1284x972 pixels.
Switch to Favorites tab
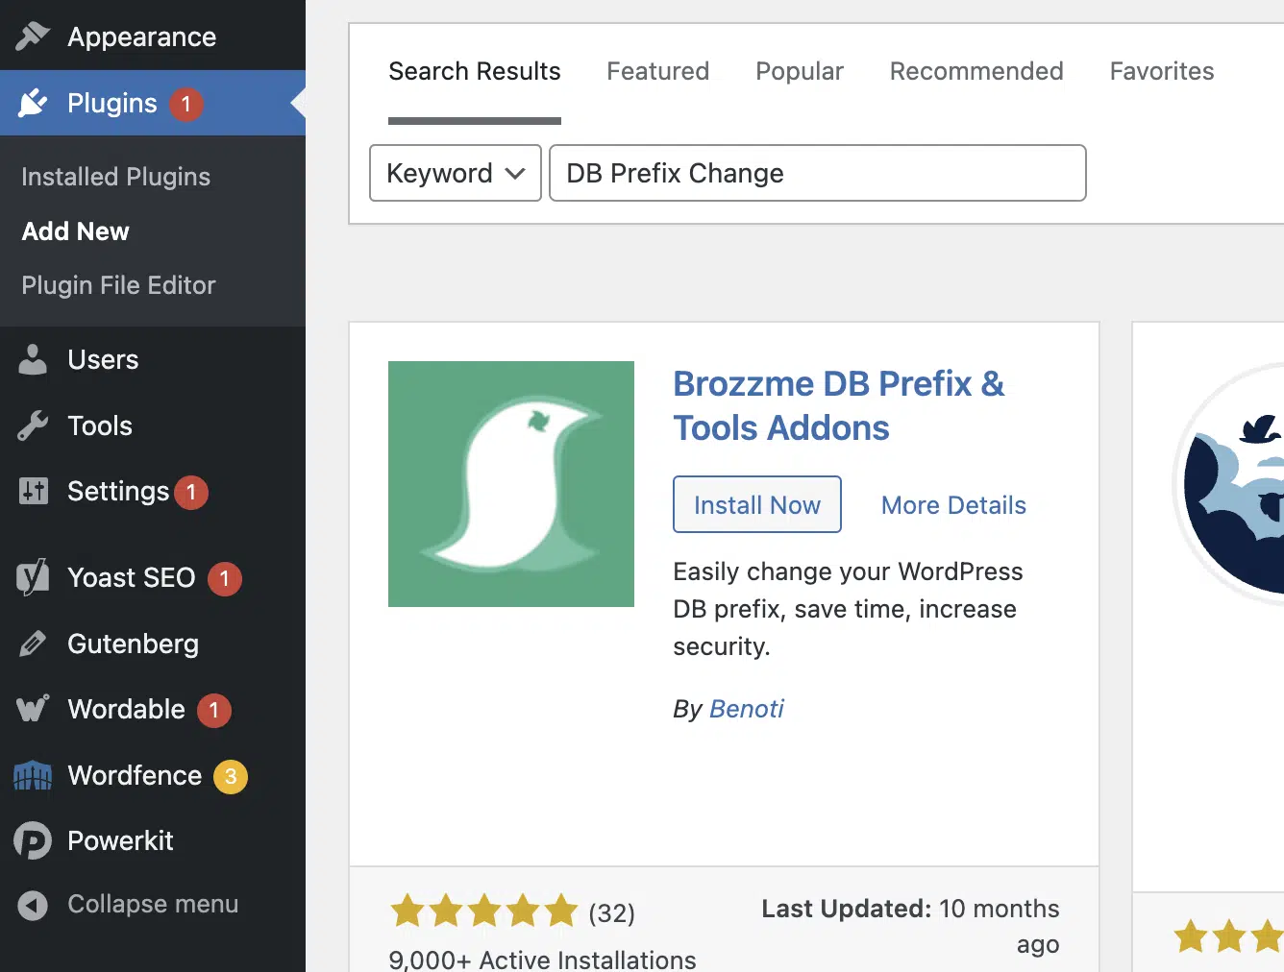click(1162, 72)
